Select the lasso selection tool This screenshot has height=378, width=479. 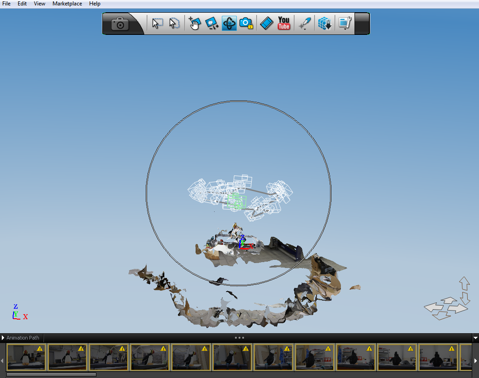[174, 23]
